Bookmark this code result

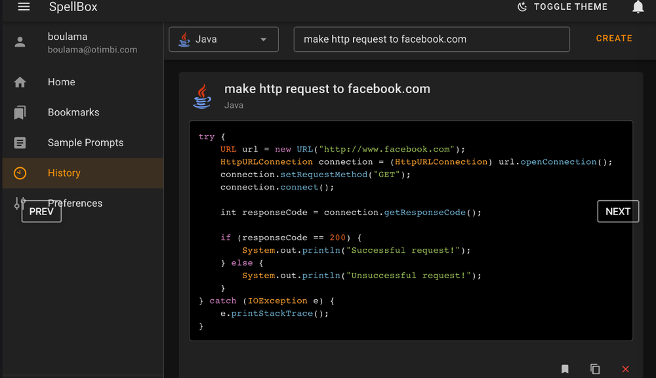tap(565, 369)
